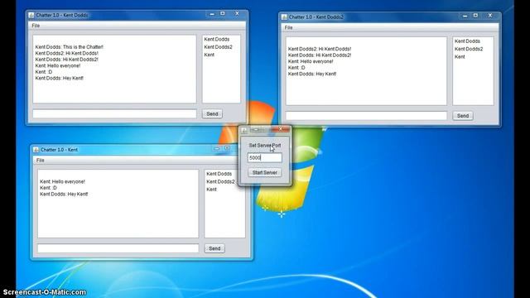The image size is (530, 298).
Task: Focus the server port field showing 5000
Action: [x=265, y=158]
